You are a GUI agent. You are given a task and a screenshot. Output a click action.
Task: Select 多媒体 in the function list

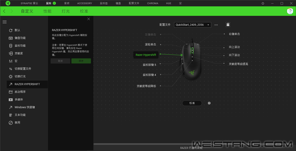coord(27,100)
